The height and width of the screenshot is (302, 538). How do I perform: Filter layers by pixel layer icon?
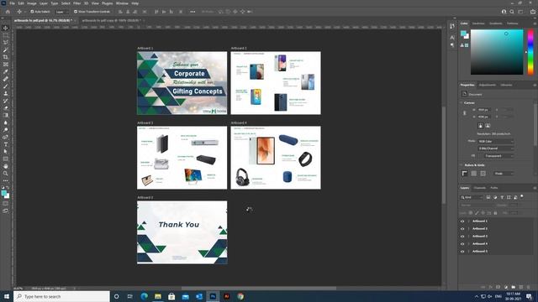488,198
